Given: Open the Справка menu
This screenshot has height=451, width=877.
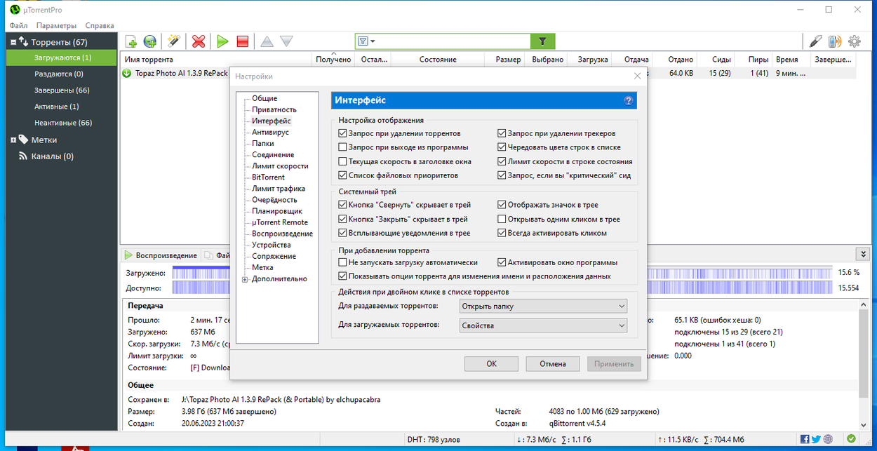Looking at the screenshot, I should (100, 25).
